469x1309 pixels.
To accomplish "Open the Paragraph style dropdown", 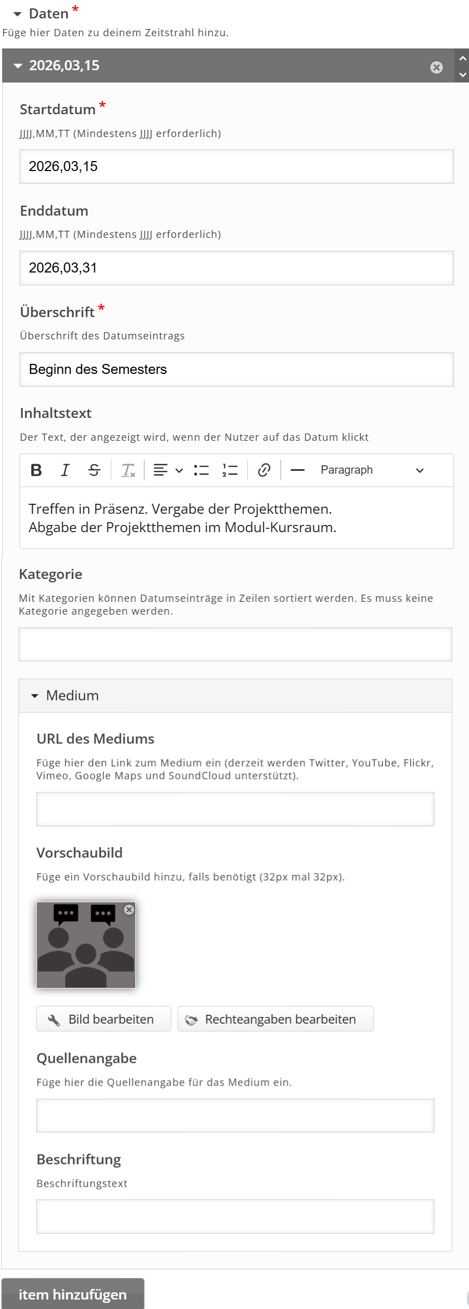I will pyautogui.click(x=372, y=470).
